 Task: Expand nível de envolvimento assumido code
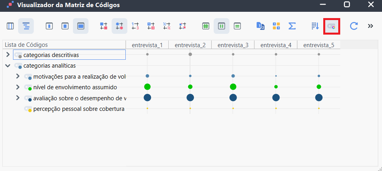coord(17,87)
